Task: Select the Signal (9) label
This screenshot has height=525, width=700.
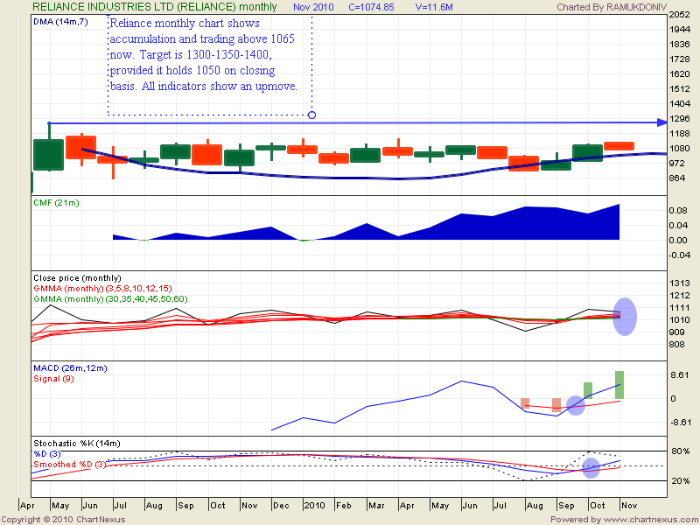Action: pyautogui.click(x=53, y=379)
